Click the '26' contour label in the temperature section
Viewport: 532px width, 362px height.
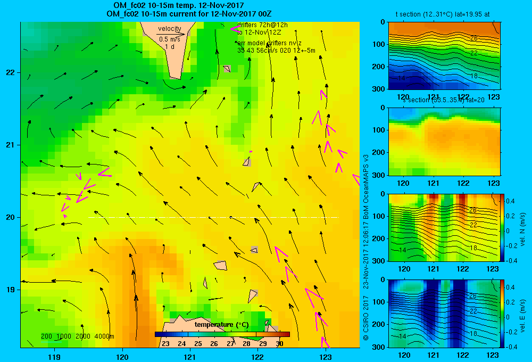pyautogui.click(x=474, y=38)
